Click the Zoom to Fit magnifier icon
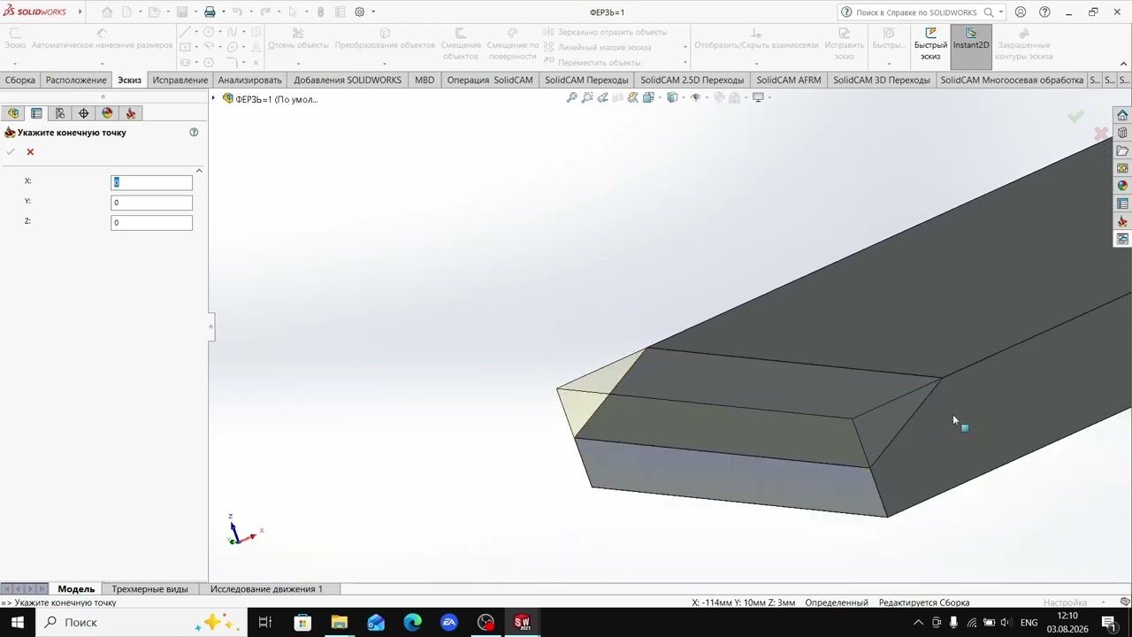Image resolution: width=1132 pixels, height=637 pixels. (572, 97)
